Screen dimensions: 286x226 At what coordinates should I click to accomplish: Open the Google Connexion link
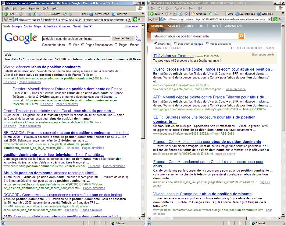pyautogui.click(x=132, y=26)
